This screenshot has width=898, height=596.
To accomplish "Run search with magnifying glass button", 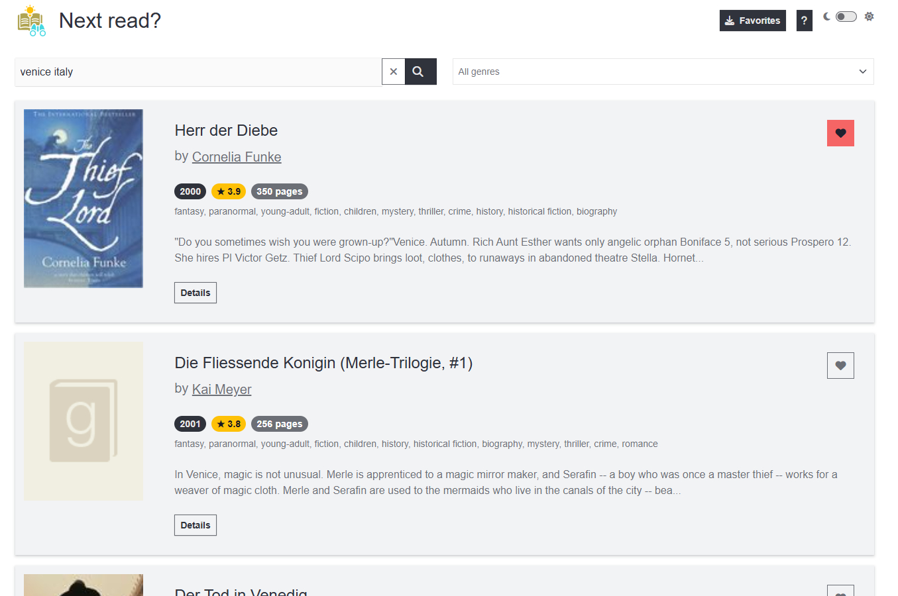I will [x=420, y=72].
